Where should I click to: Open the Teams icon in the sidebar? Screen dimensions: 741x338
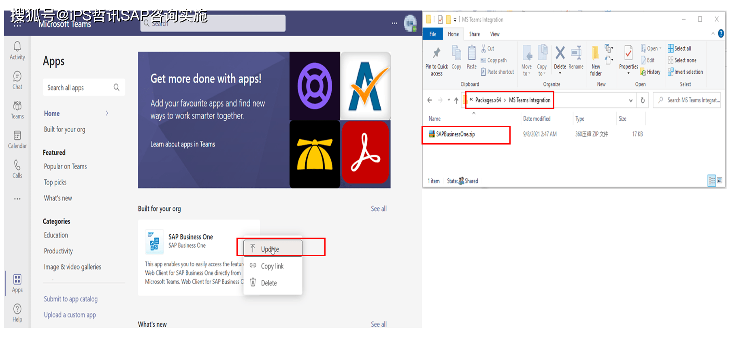tap(17, 106)
